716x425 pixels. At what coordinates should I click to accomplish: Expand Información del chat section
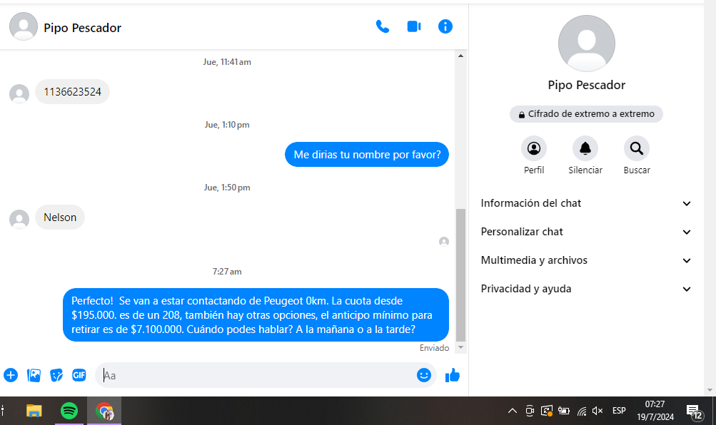(x=584, y=203)
